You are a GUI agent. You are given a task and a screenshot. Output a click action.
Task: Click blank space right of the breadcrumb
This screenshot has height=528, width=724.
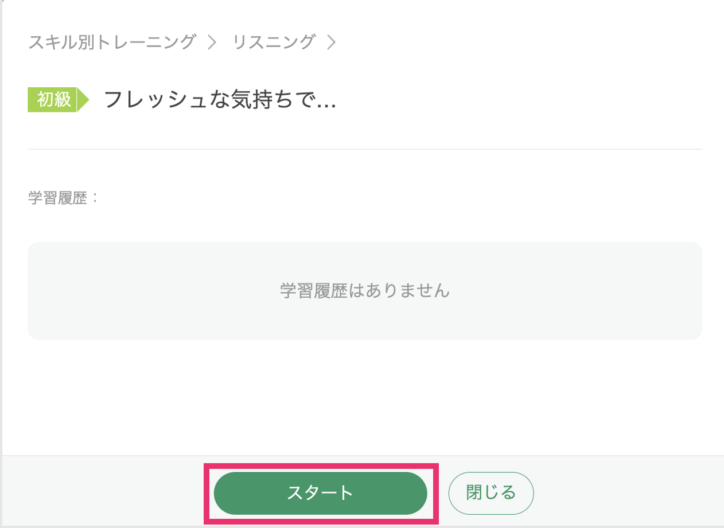coord(516,42)
